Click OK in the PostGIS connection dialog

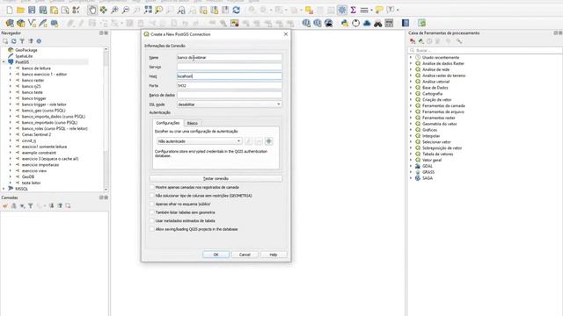216,255
